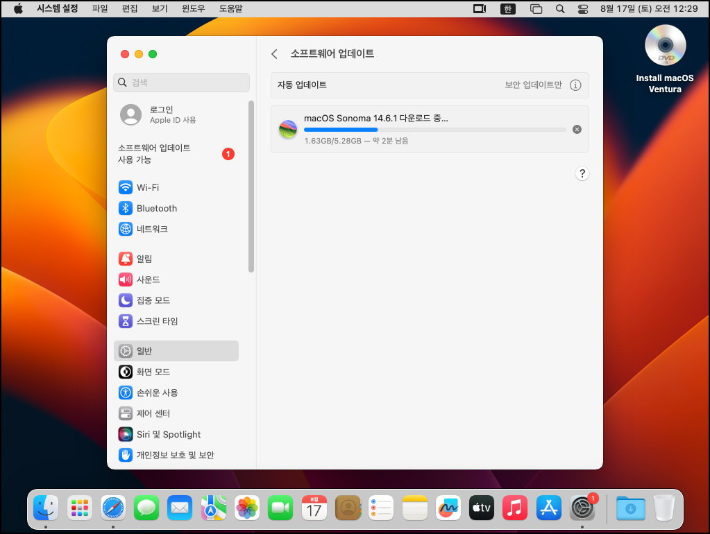Open the 윈도우 menu
This screenshot has height=534, width=710.
coord(194,8)
